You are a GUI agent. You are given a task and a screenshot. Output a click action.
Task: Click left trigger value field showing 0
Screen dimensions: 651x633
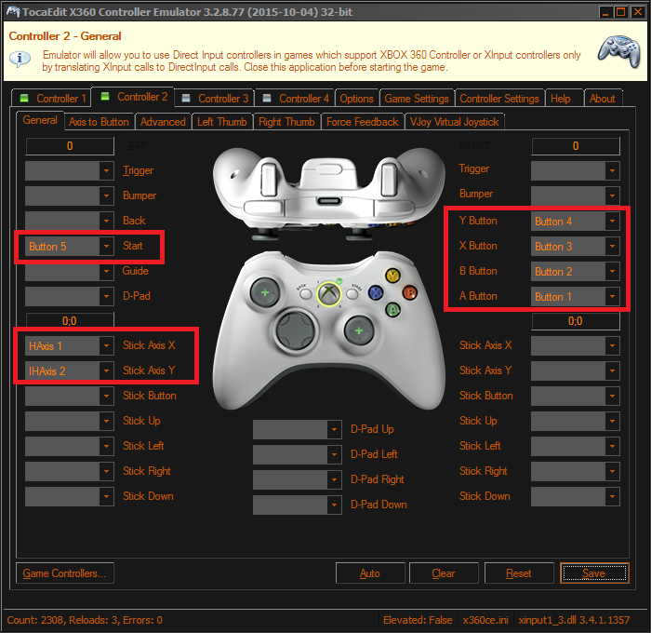(70, 146)
